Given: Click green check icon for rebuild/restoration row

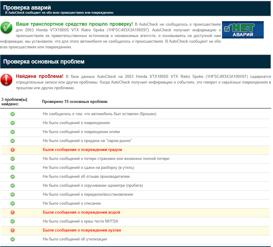Looking at the screenshot, I should (13, 194).
